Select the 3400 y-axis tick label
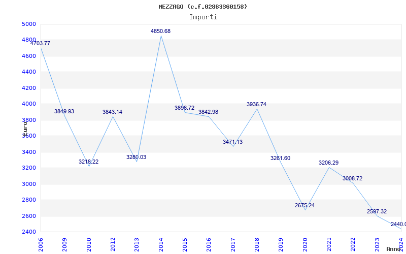 pyautogui.click(x=29, y=152)
